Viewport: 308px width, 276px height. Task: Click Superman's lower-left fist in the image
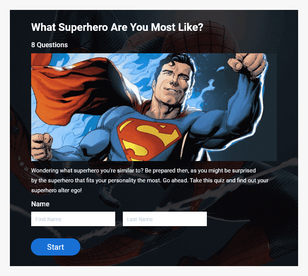pos(42,147)
